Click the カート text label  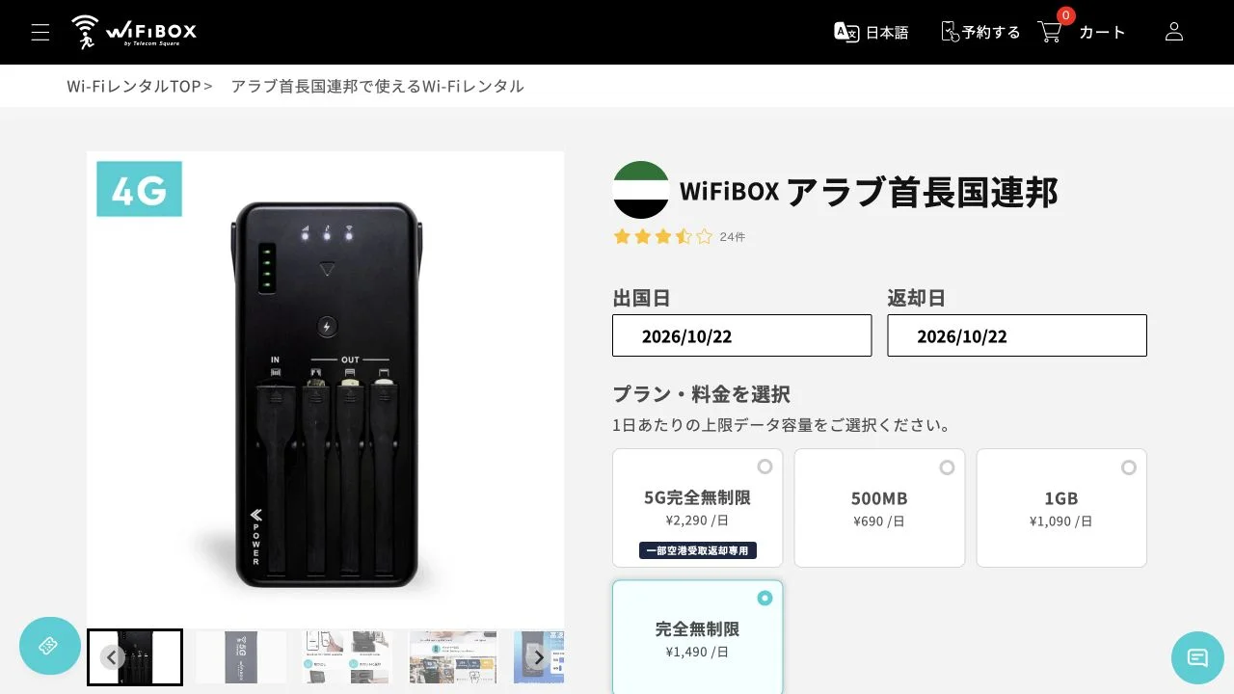click(x=1102, y=32)
